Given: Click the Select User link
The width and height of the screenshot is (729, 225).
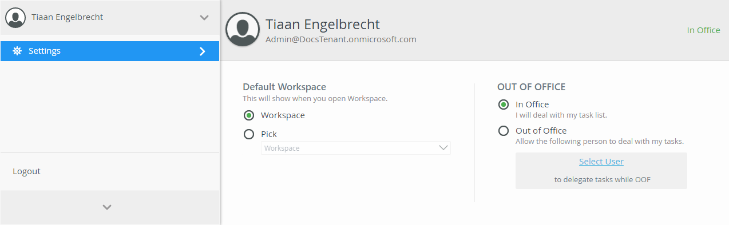Looking at the screenshot, I should click(601, 162).
